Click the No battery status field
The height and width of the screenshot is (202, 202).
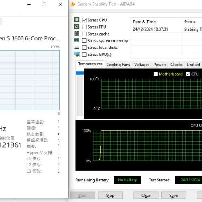(x=127, y=180)
